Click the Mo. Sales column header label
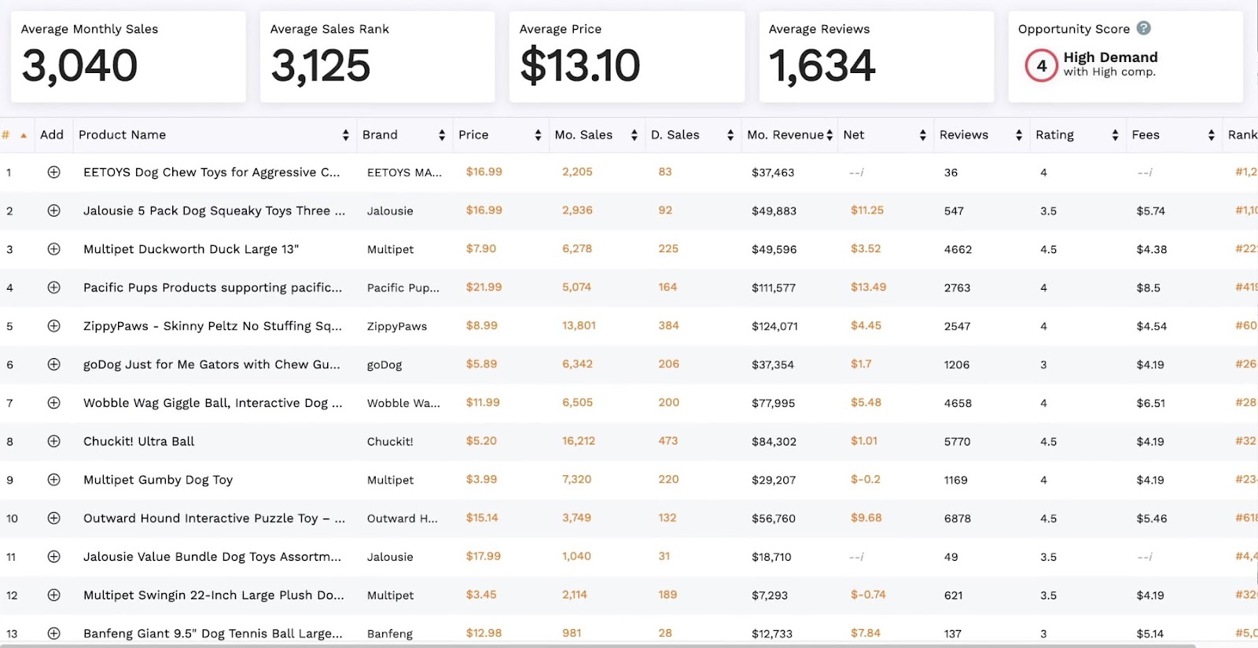1258x648 pixels. [583, 135]
